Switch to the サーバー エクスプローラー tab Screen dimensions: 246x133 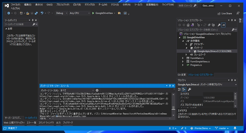(x=13, y=118)
